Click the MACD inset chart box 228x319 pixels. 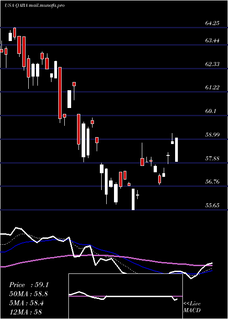125,296
